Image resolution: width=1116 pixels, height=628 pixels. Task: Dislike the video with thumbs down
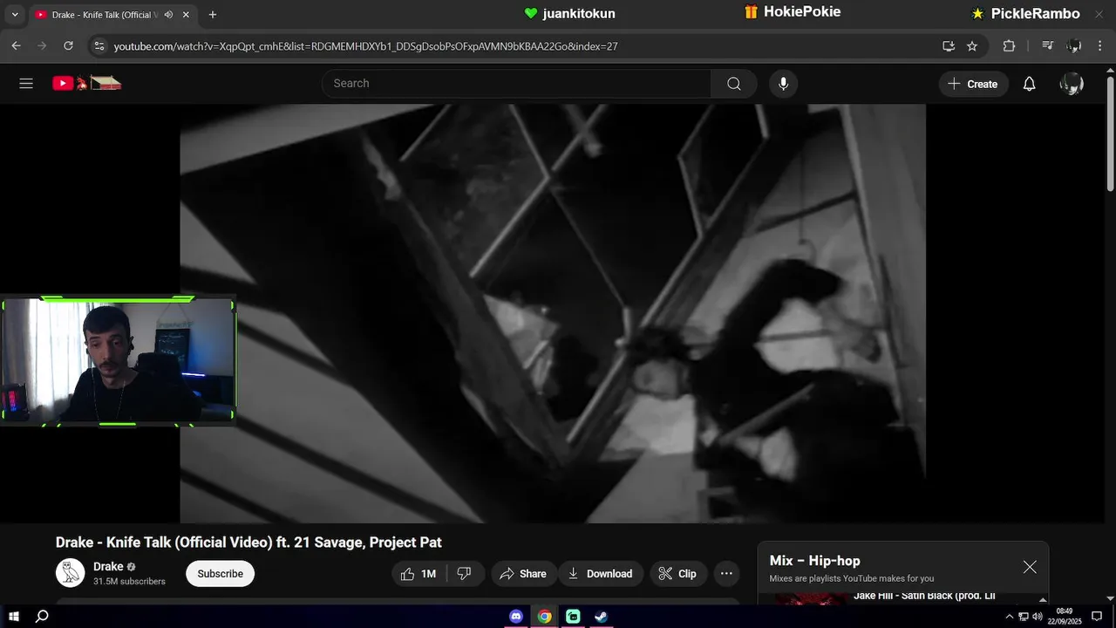tap(465, 573)
